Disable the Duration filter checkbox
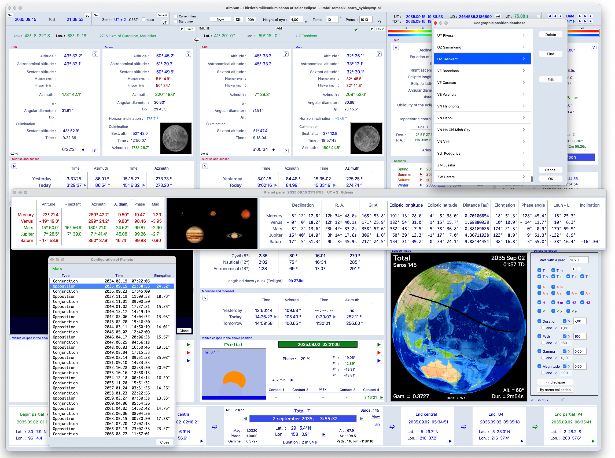Screen dimensions: 615x458 pos(539,321)
